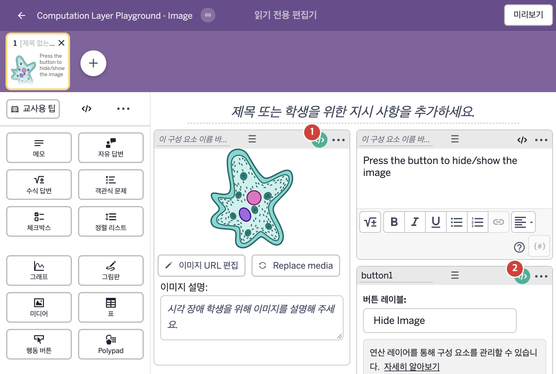
Task: Add a 행동 버튼 action button component
Action: click(x=39, y=344)
